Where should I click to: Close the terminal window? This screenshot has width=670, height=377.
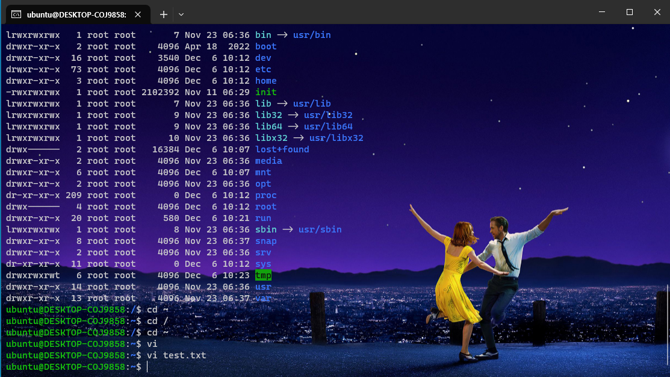(657, 12)
